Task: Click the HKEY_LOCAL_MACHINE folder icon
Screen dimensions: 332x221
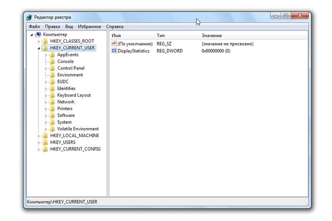Action: [x=45, y=136]
